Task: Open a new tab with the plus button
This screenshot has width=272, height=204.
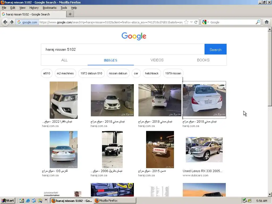Action: [x=70, y=14]
